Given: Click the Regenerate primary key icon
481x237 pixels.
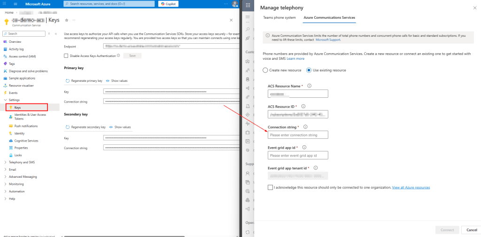Looking at the screenshot, I should 68,80.
